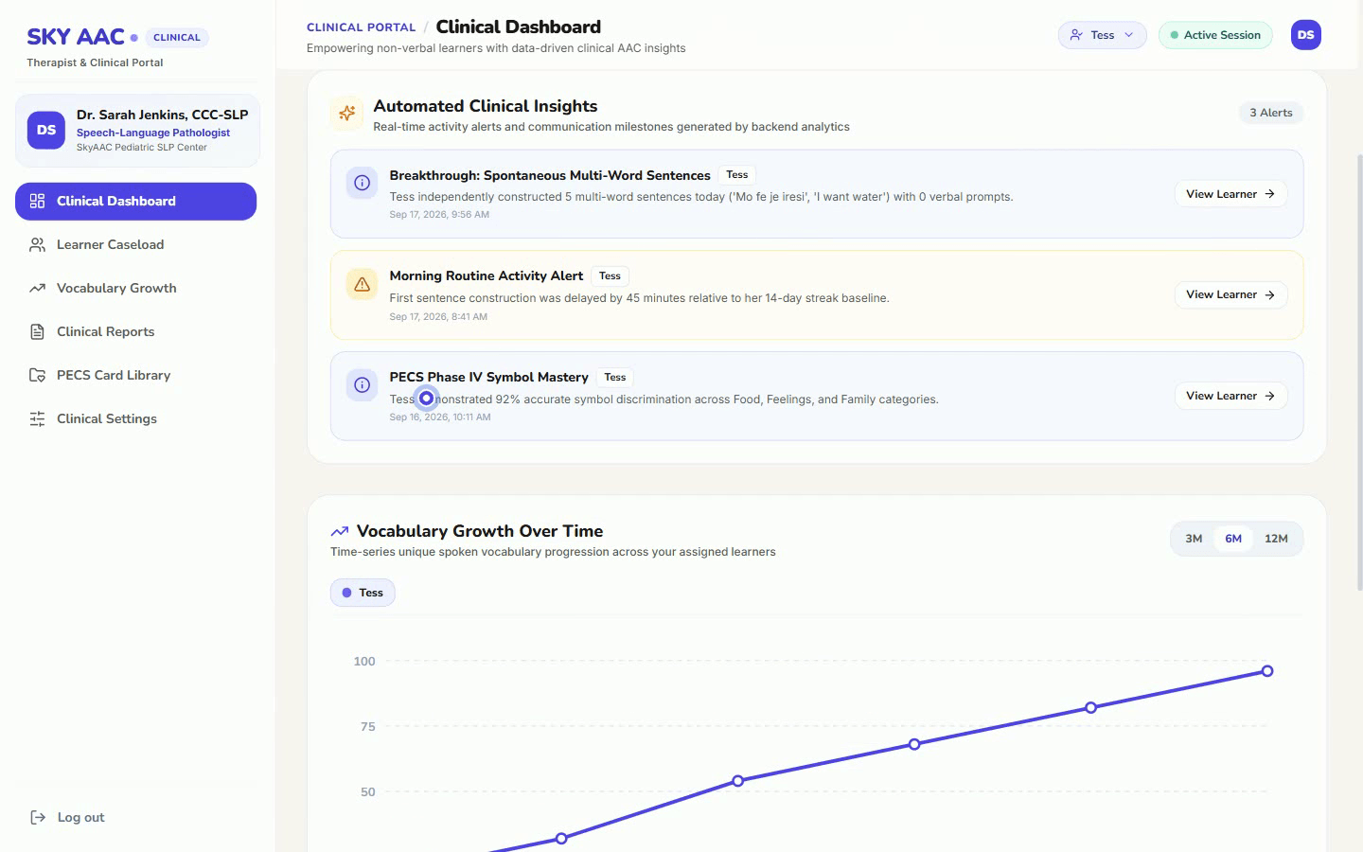Screen dimensions: 1363x852
Task: View Learner for Morning Routine Activity Alert
Action: coord(1230,294)
